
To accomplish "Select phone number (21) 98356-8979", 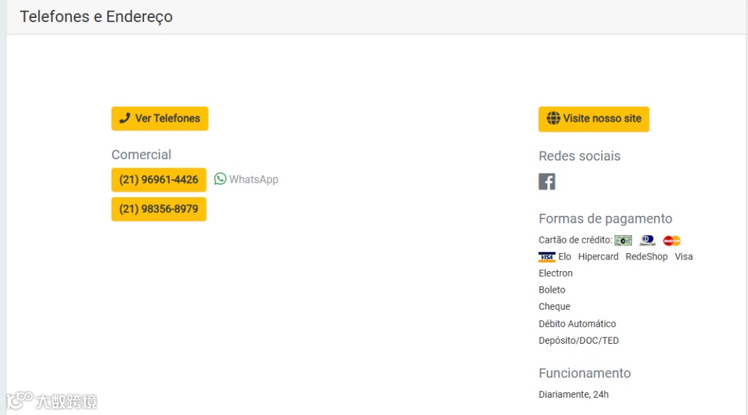I will pos(159,209).
